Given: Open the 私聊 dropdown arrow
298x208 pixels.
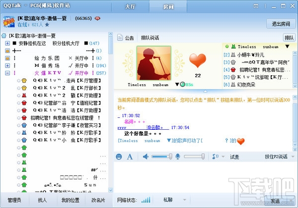Looking at the screenshot, I should [x=184, y=200].
